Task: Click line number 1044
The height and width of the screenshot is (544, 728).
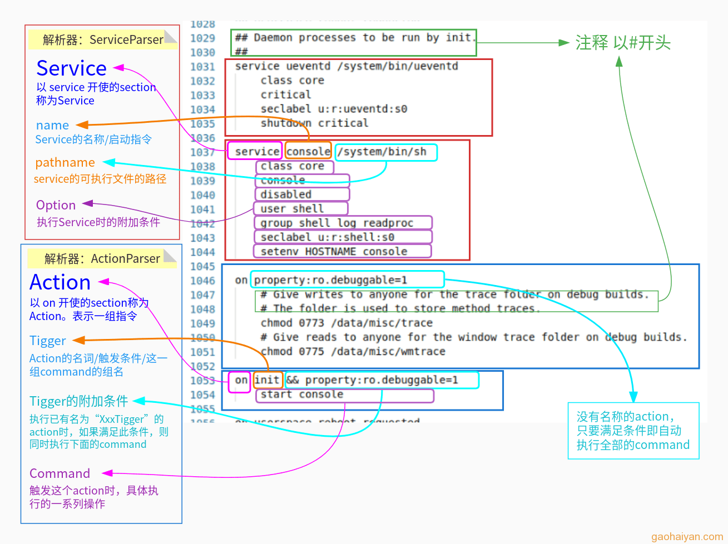Action: tap(202, 252)
